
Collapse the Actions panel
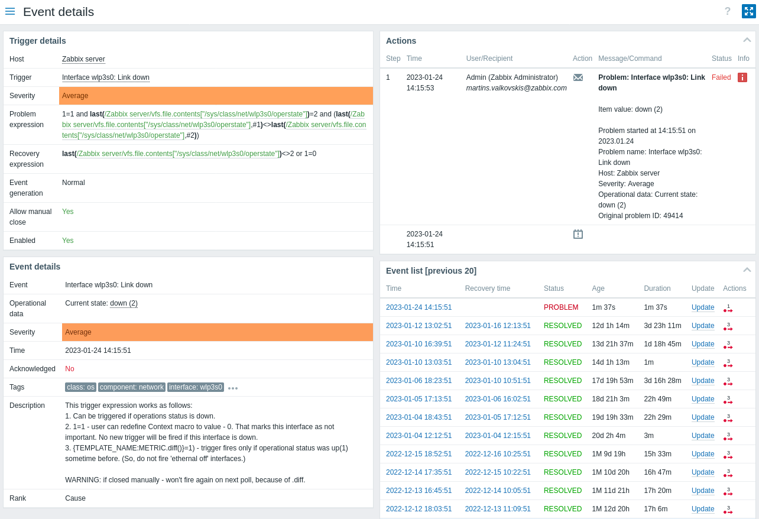click(x=747, y=40)
